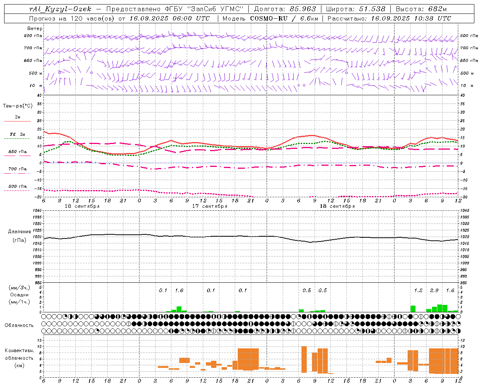Click the '500 гПа' temperature legend entry
480x384 pixels.
pyautogui.click(x=18, y=186)
